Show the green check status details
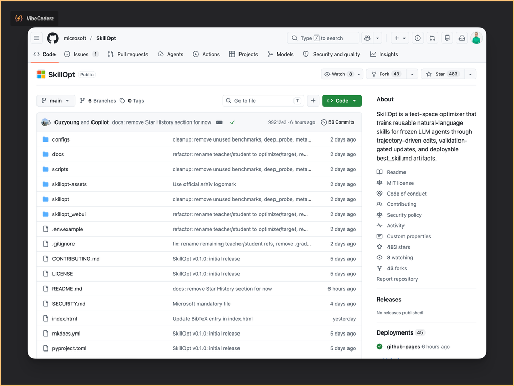514x386 pixels. pyautogui.click(x=232, y=122)
